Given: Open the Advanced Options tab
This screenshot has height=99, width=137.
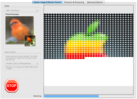Looking at the screenshot, I should click(95, 2).
